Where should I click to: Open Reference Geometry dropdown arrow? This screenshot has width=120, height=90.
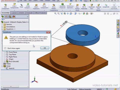70,10
